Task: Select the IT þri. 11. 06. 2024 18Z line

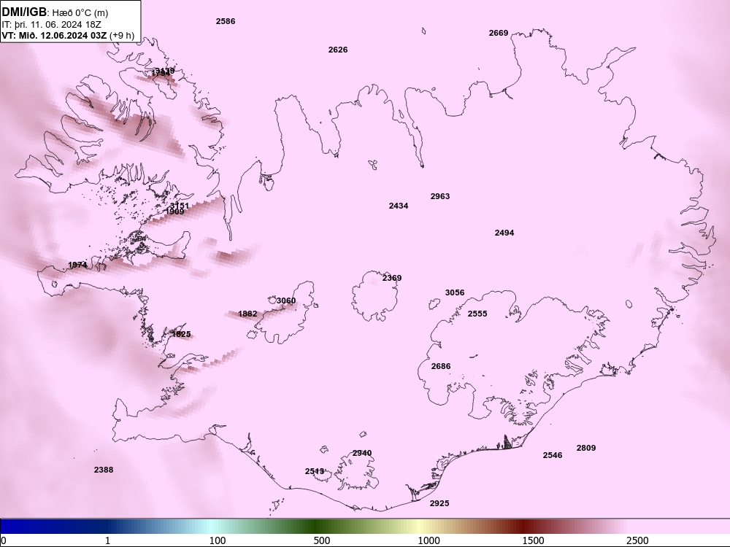Action: pyautogui.click(x=51, y=24)
